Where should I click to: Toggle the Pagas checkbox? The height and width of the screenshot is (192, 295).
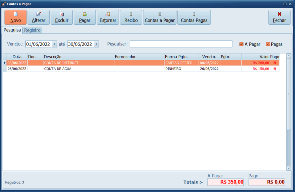(268, 44)
